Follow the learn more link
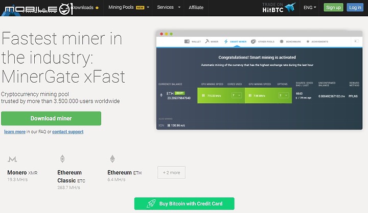This screenshot has width=368, height=213. point(15,131)
